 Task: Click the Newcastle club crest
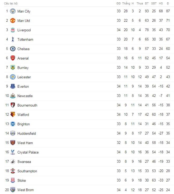point(13,96)
